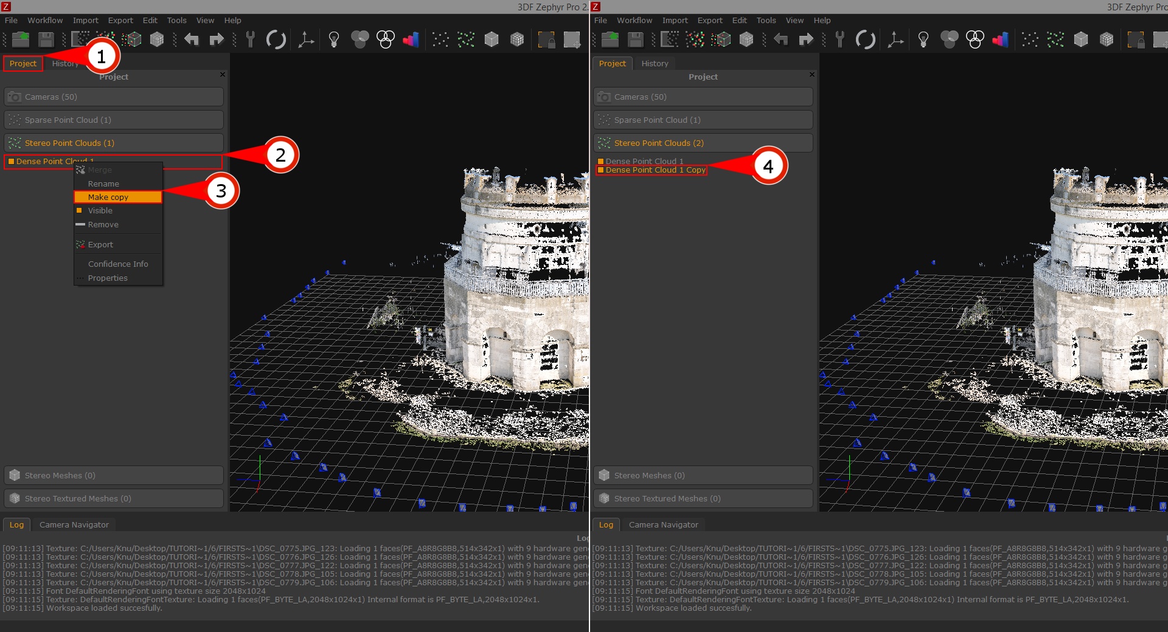
Task: Expand Cameras (50) section in right window
Action: pyautogui.click(x=703, y=97)
